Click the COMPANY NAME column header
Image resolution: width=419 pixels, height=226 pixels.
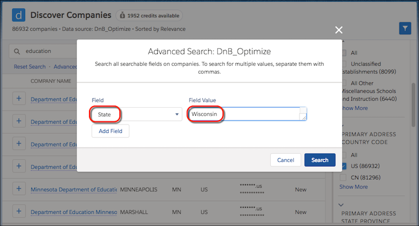[51, 81]
